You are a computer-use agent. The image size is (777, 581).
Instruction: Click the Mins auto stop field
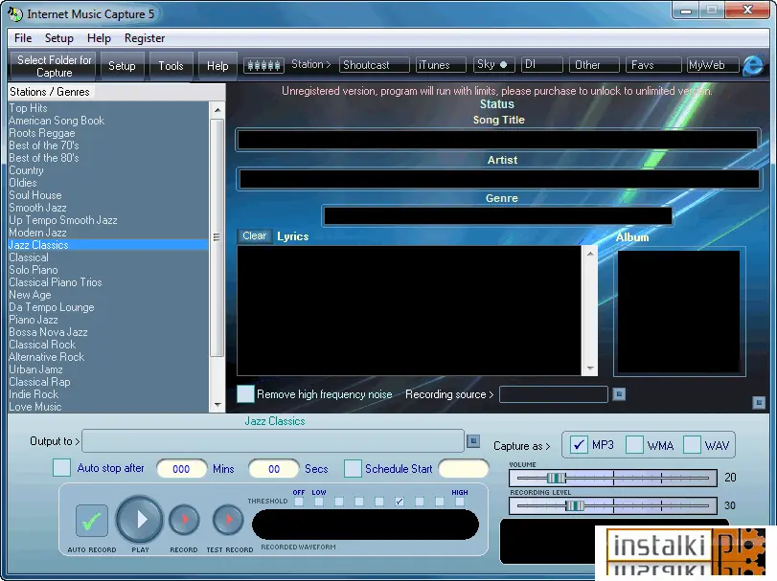pyautogui.click(x=181, y=469)
